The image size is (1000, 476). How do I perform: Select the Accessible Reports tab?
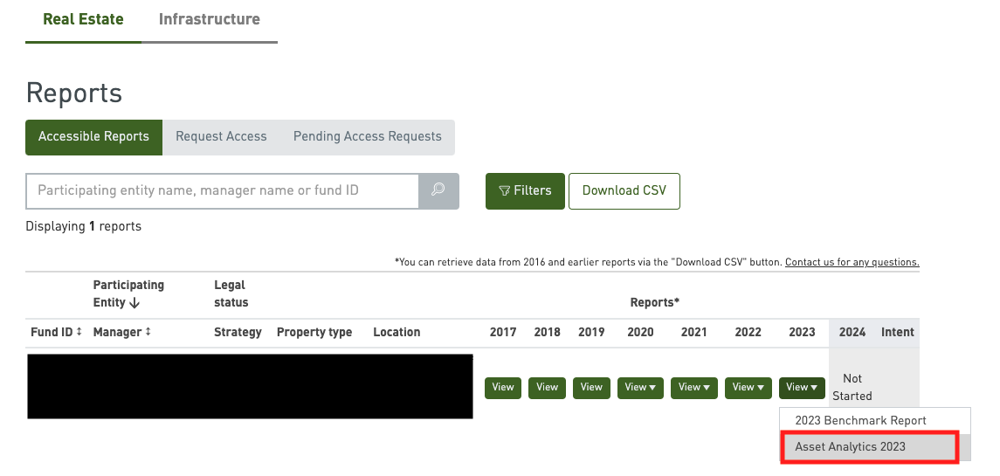[x=93, y=137]
